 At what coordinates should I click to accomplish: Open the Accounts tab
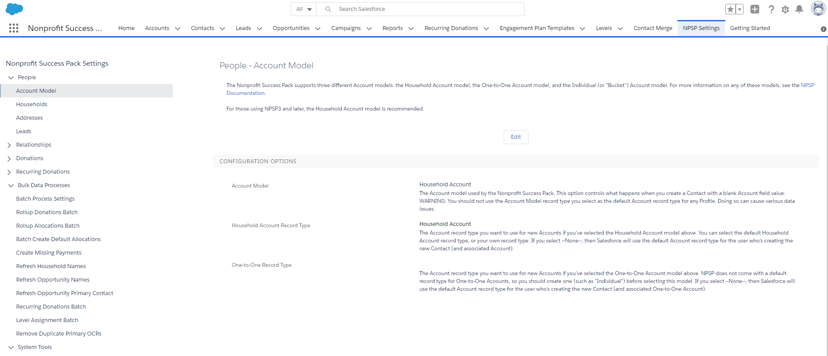157,28
